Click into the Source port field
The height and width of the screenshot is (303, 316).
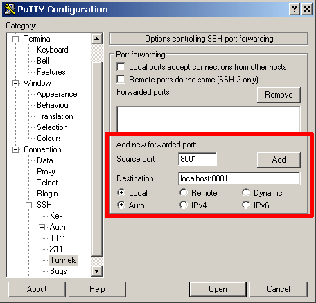(x=197, y=159)
